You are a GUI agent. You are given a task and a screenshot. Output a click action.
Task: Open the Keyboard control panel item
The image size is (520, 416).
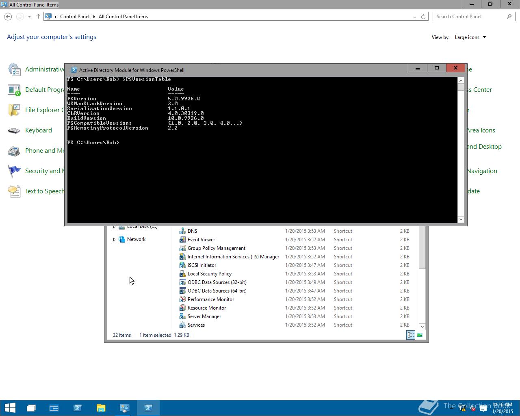pos(14,130)
